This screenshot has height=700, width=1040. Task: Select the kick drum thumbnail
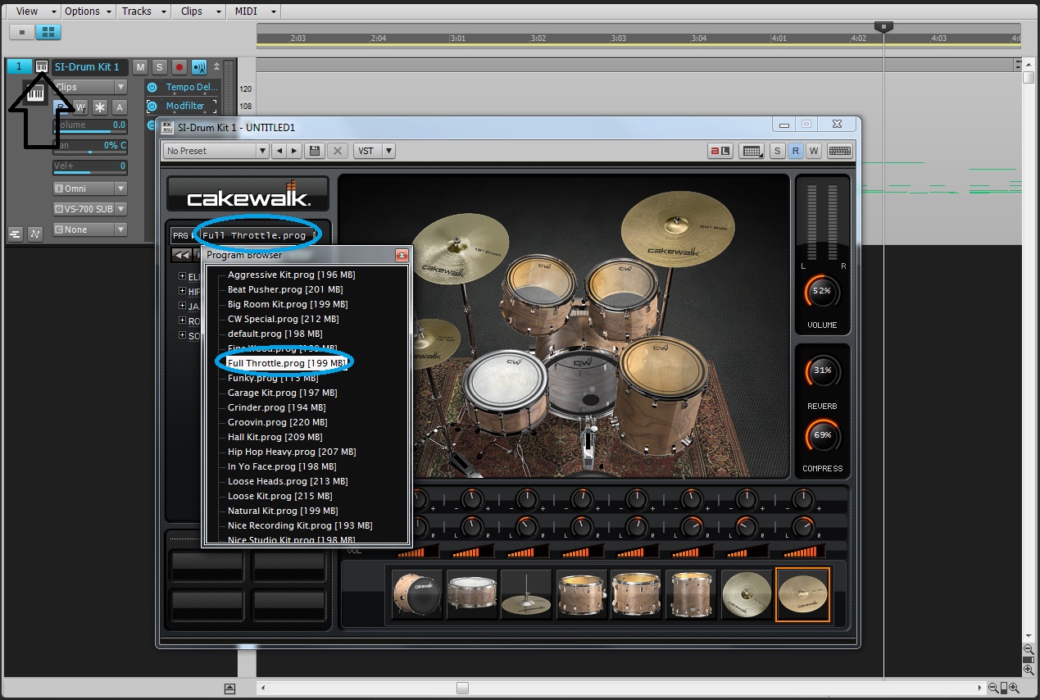[x=416, y=594]
